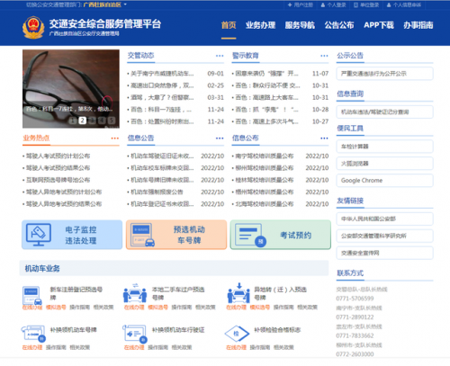This screenshot has height=366, width=450.
Task: Open 严重交通违法行为公开公示 link
Action: [385, 74]
